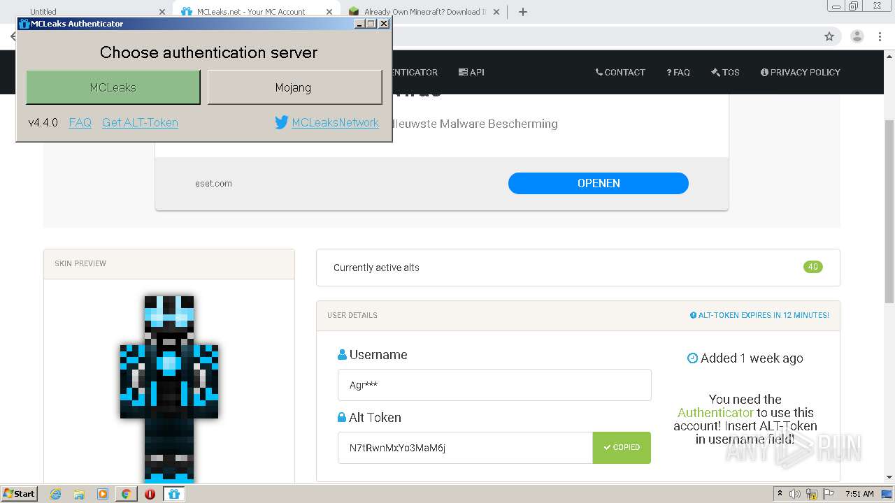The image size is (895, 503).
Task: Close the Already Own Minecraft tab
Action: 496,12
